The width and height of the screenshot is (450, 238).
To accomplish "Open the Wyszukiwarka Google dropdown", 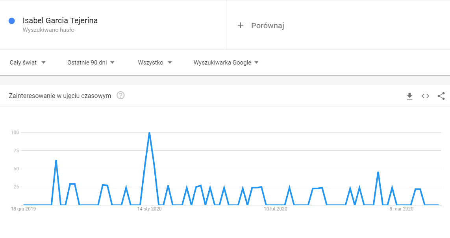I will pos(226,63).
